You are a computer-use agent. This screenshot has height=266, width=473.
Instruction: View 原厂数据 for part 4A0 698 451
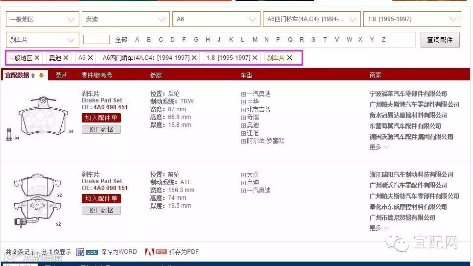pyautogui.click(x=101, y=129)
